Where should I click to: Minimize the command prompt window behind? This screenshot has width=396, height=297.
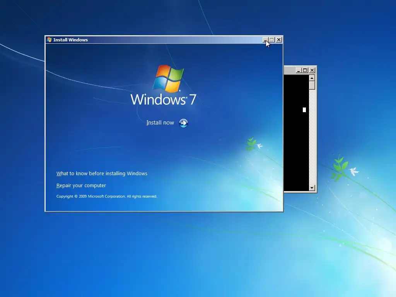tap(299, 70)
